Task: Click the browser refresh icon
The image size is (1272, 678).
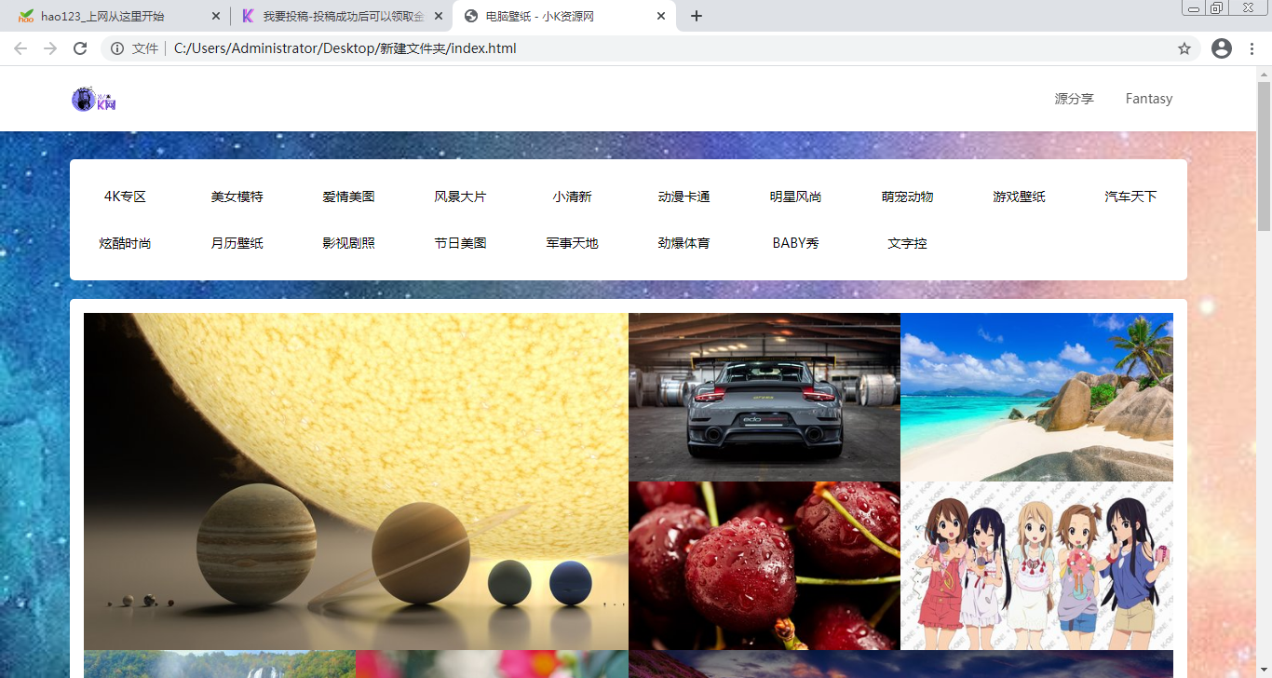Action: point(80,48)
